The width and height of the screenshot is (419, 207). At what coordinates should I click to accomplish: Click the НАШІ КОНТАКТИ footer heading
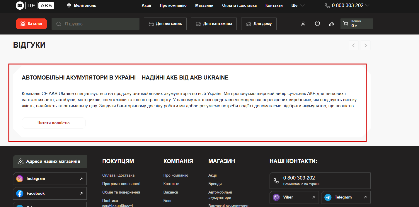tap(293, 161)
